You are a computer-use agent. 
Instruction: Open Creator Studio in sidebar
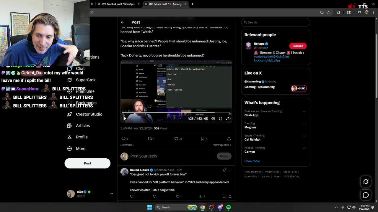pos(85,114)
